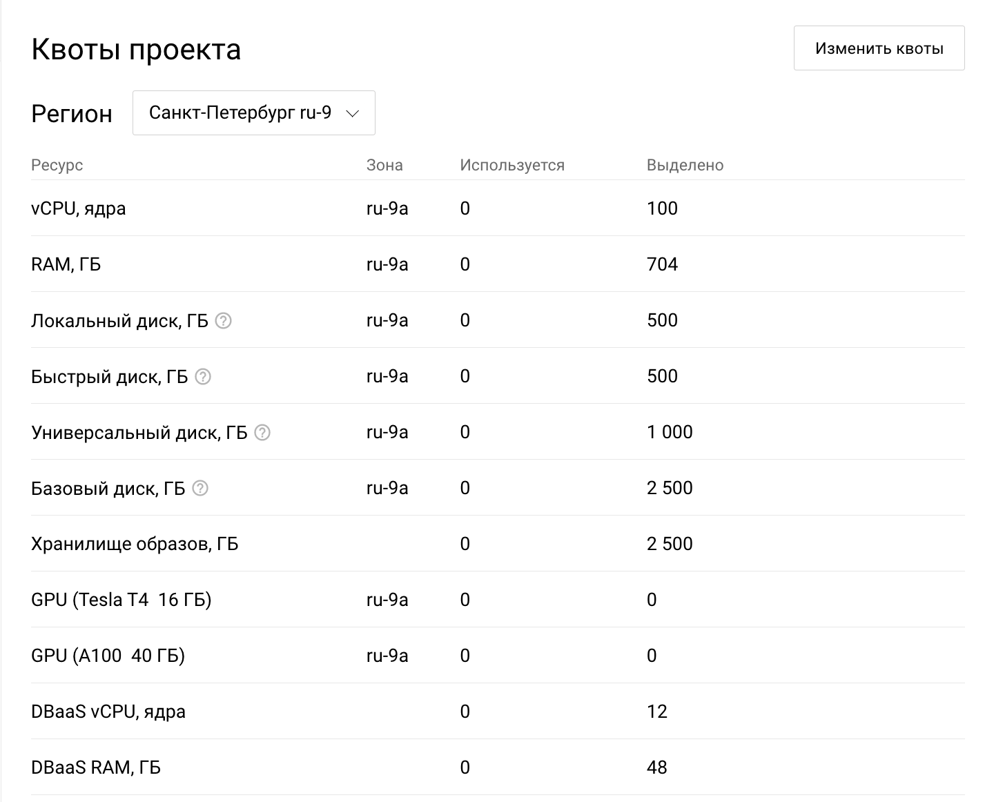
Task: Open hint icon for Универсальный диск
Action: [x=262, y=433]
